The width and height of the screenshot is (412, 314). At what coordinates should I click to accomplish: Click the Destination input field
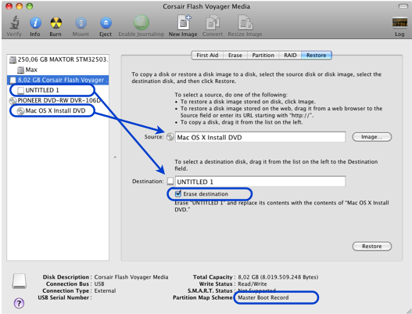coord(260,182)
